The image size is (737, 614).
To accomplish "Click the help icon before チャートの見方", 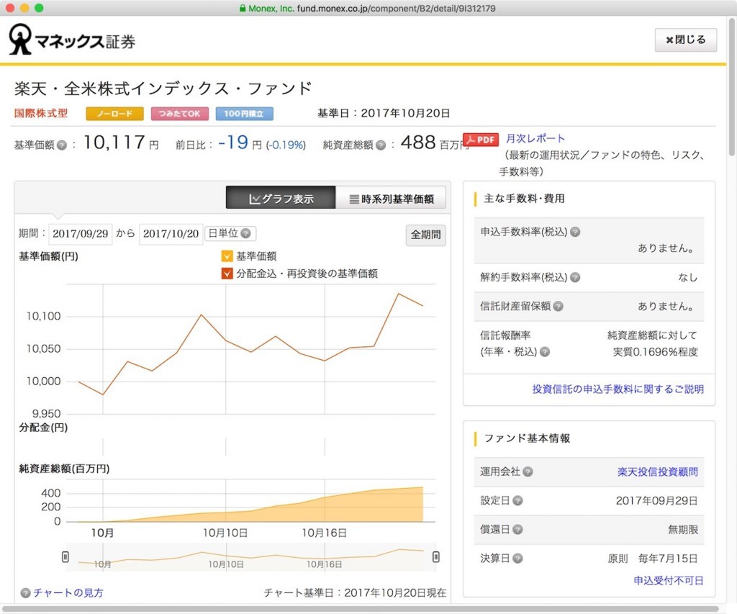I will point(26,593).
